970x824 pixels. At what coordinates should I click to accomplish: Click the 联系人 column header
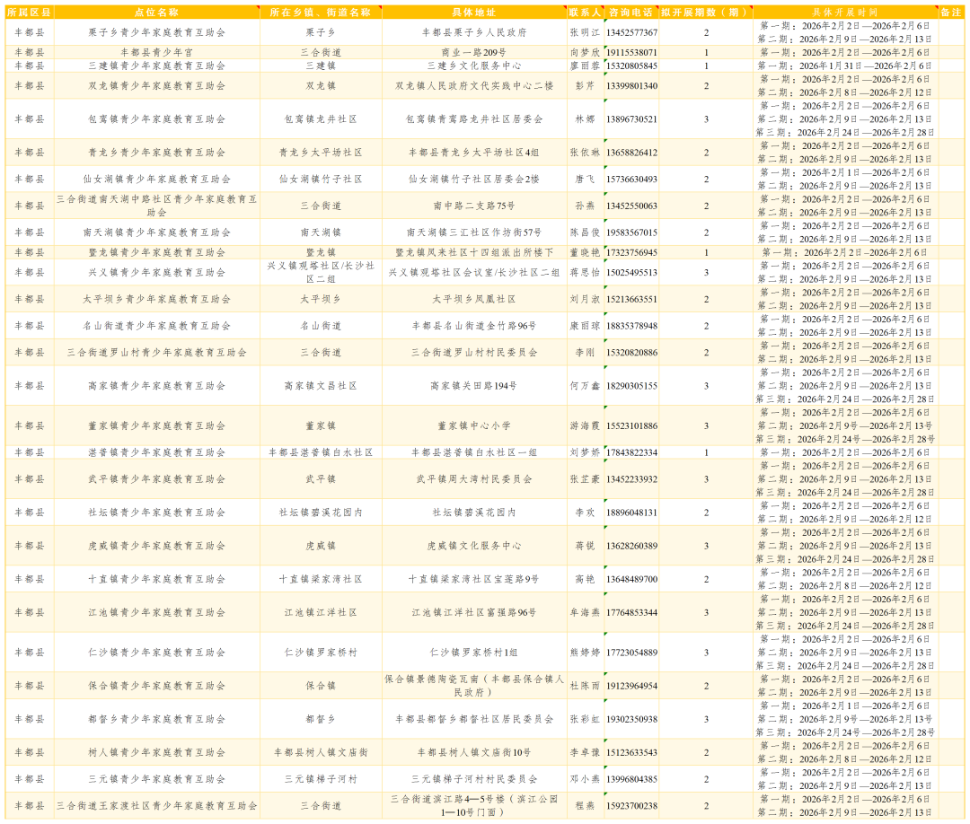(586, 13)
